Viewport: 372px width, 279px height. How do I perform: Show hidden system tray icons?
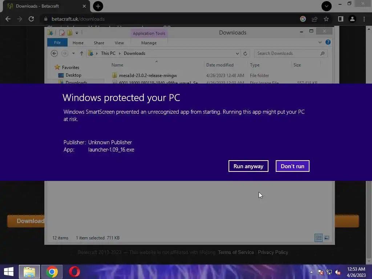click(311, 272)
